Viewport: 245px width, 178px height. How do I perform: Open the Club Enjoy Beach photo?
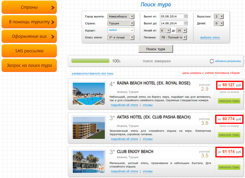pyautogui.click(x=89, y=162)
